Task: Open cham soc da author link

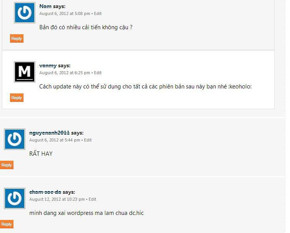Action: pos(45,192)
